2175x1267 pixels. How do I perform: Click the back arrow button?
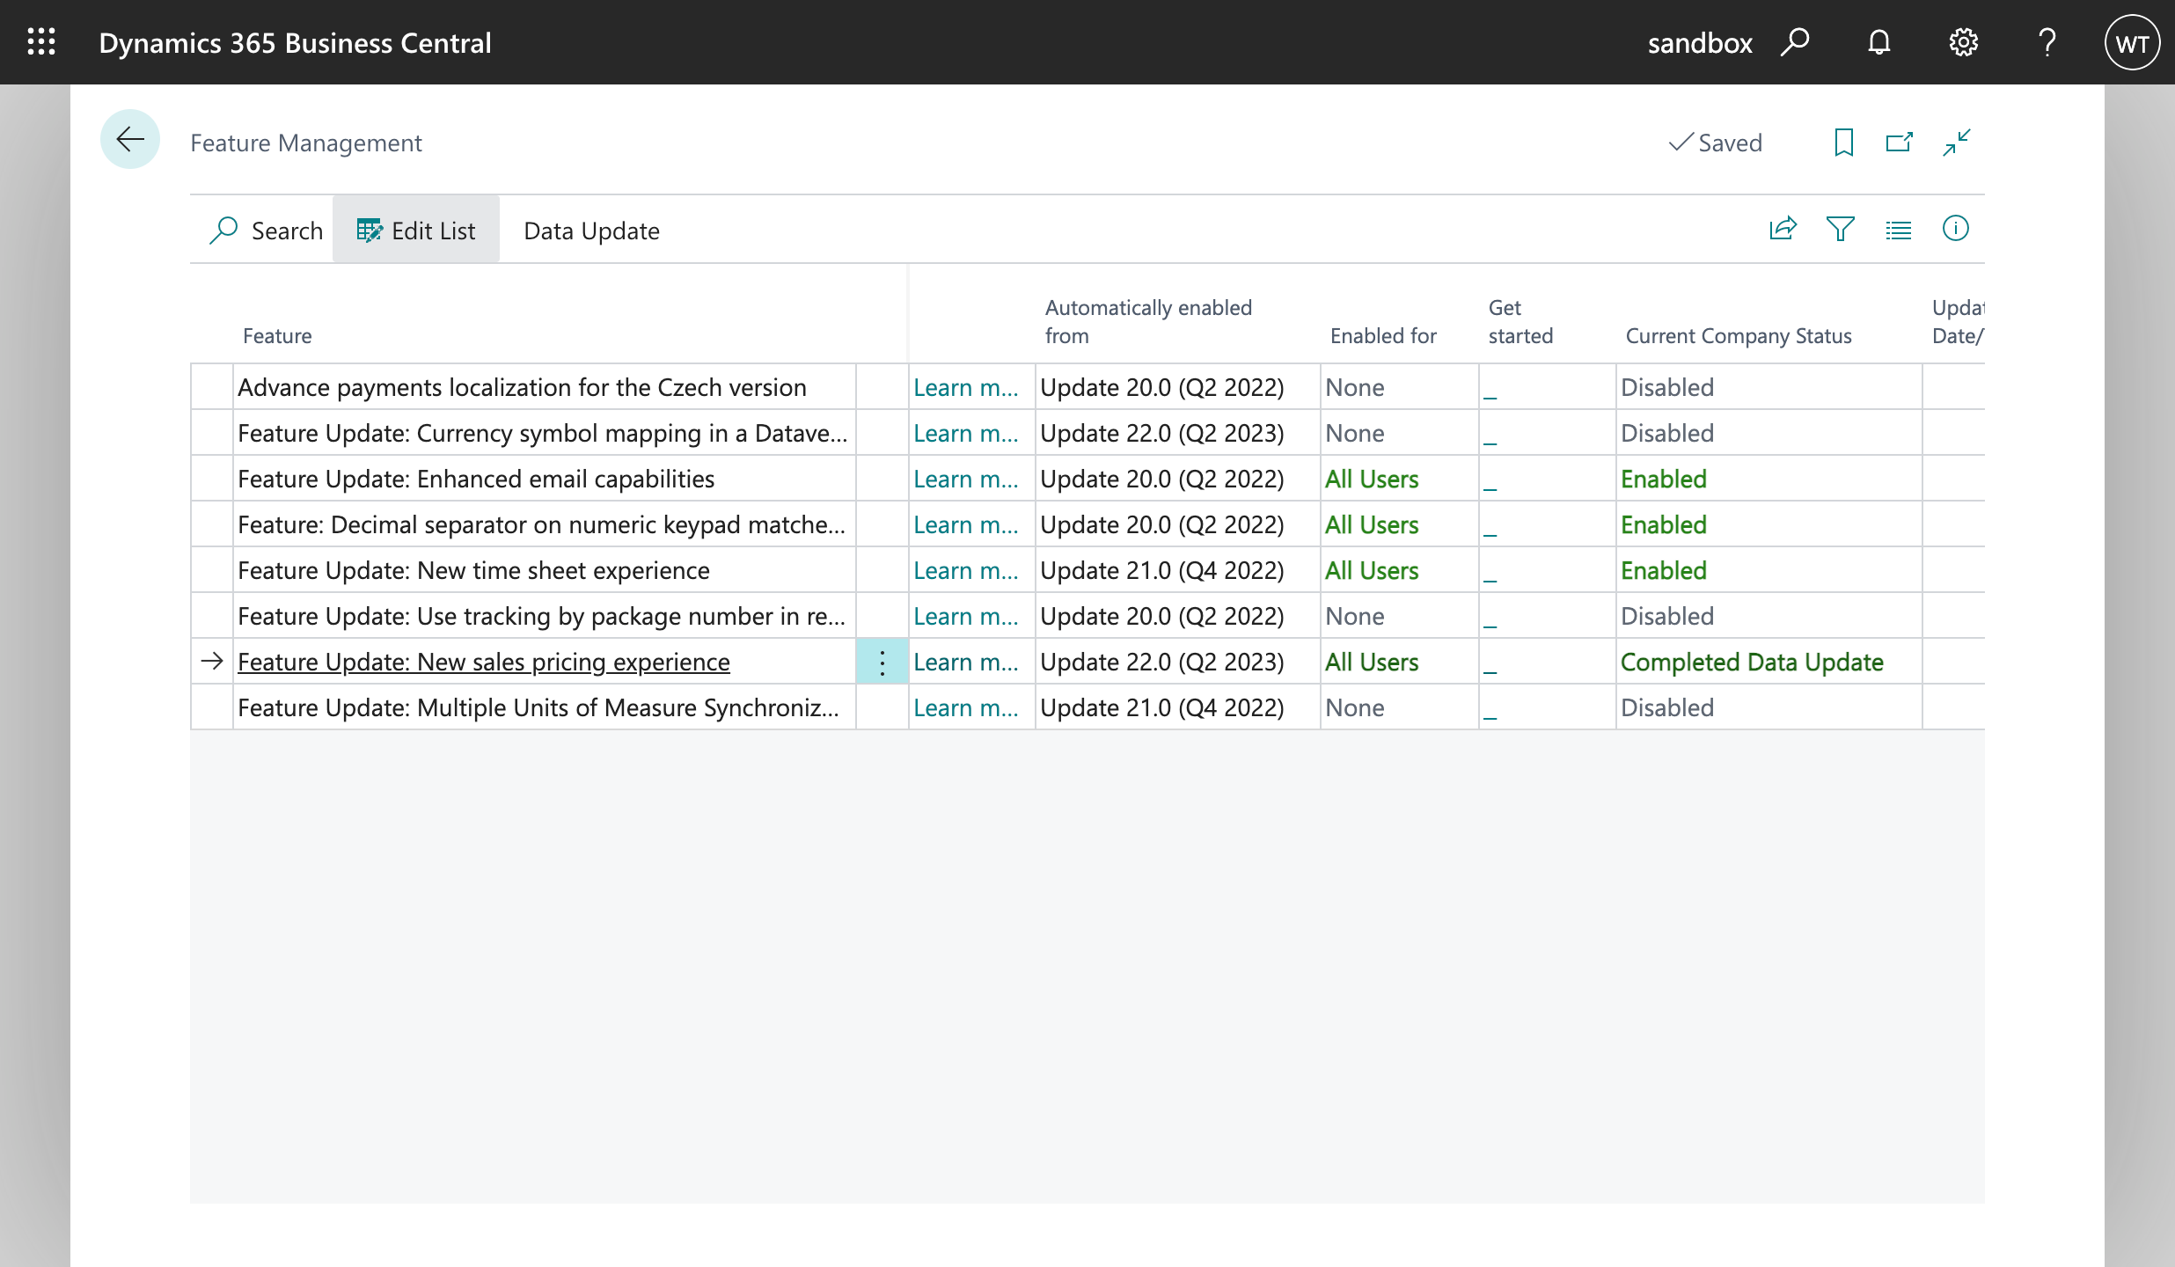point(130,140)
